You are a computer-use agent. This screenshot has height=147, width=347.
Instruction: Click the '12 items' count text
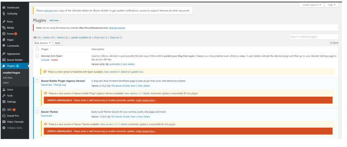[334, 43]
